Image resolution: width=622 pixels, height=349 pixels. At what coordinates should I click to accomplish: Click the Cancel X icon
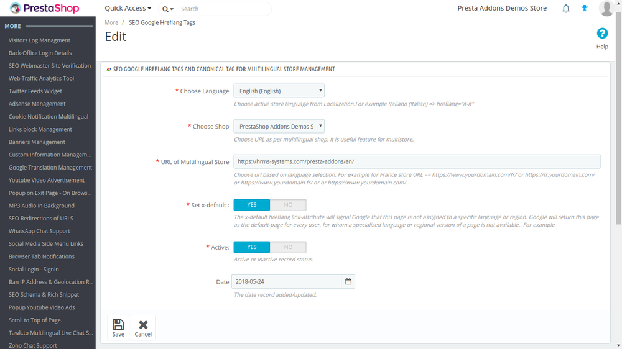click(143, 325)
